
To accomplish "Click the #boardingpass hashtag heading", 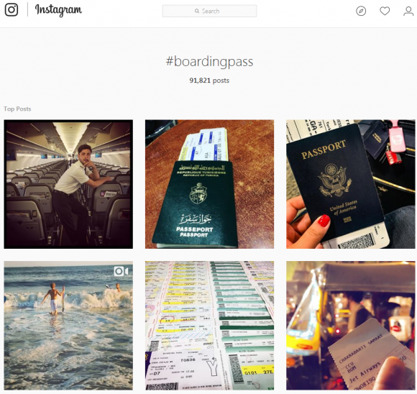I will (209, 61).
